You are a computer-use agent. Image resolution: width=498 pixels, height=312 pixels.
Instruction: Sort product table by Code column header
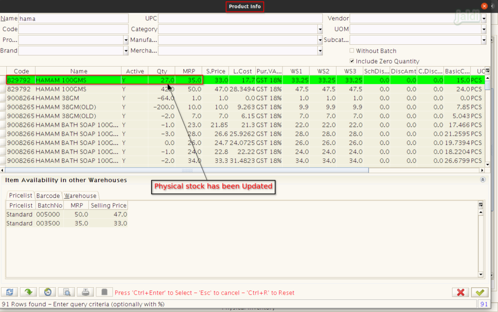(21, 71)
